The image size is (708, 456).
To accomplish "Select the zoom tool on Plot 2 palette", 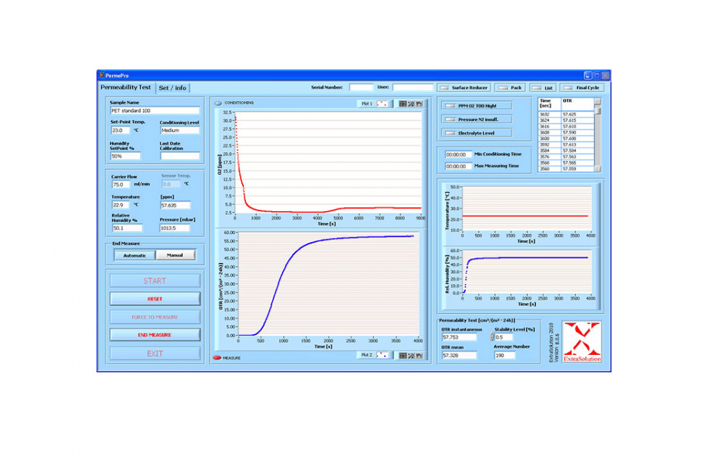I will [411, 355].
